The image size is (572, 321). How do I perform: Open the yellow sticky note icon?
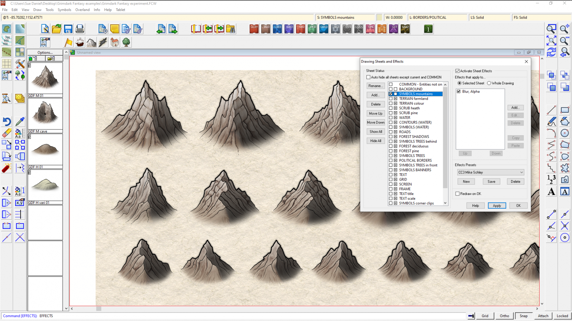[x=114, y=29]
